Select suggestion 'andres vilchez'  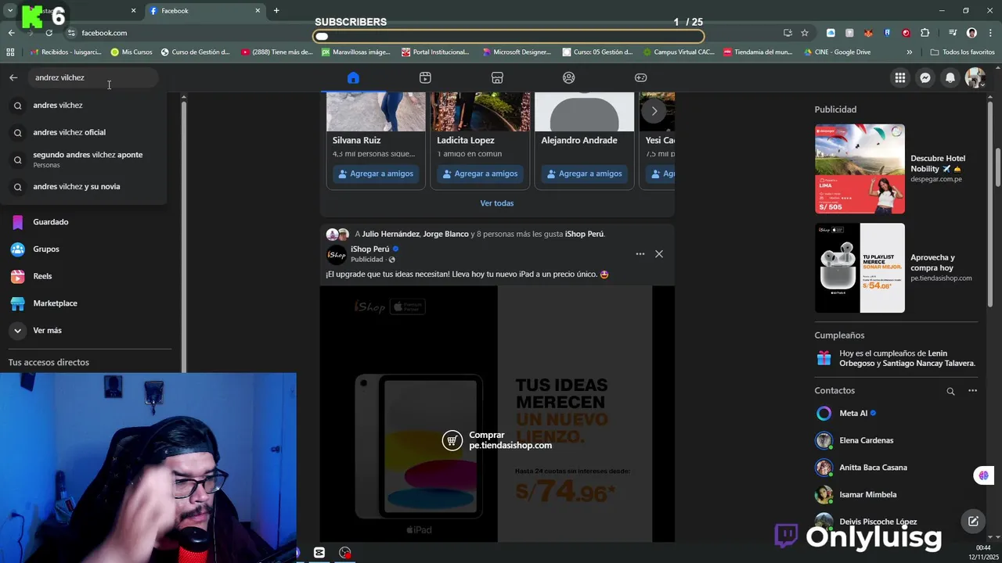coord(84,105)
